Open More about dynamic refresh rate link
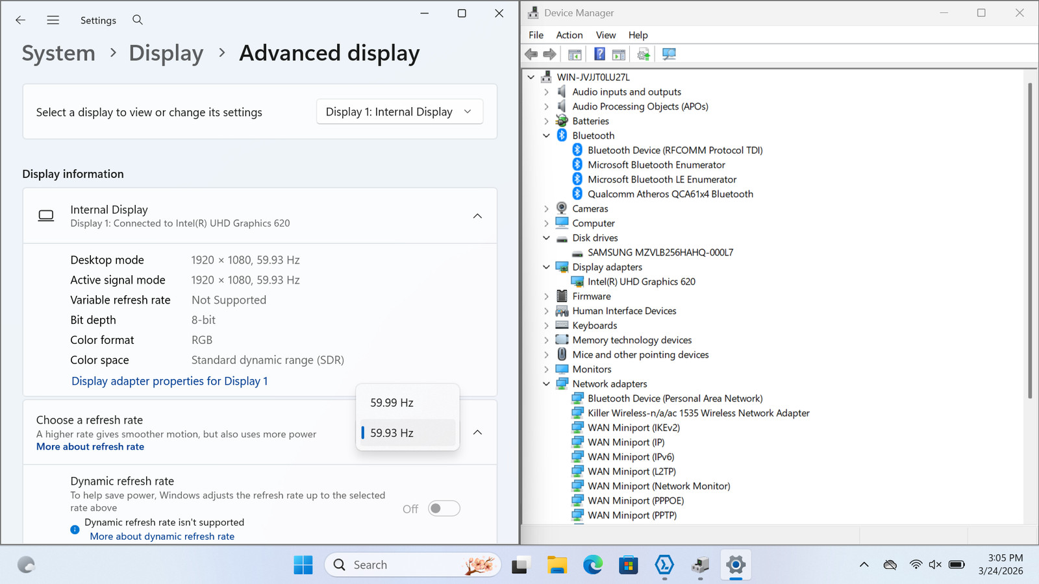Image resolution: width=1039 pixels, height=584 pixels. point(162,537)
